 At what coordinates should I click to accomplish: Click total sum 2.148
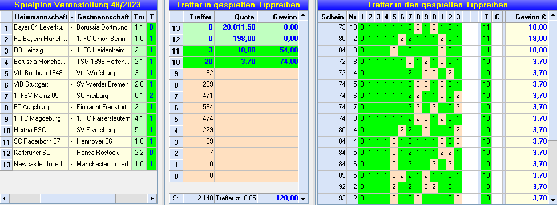pos(199,198)
